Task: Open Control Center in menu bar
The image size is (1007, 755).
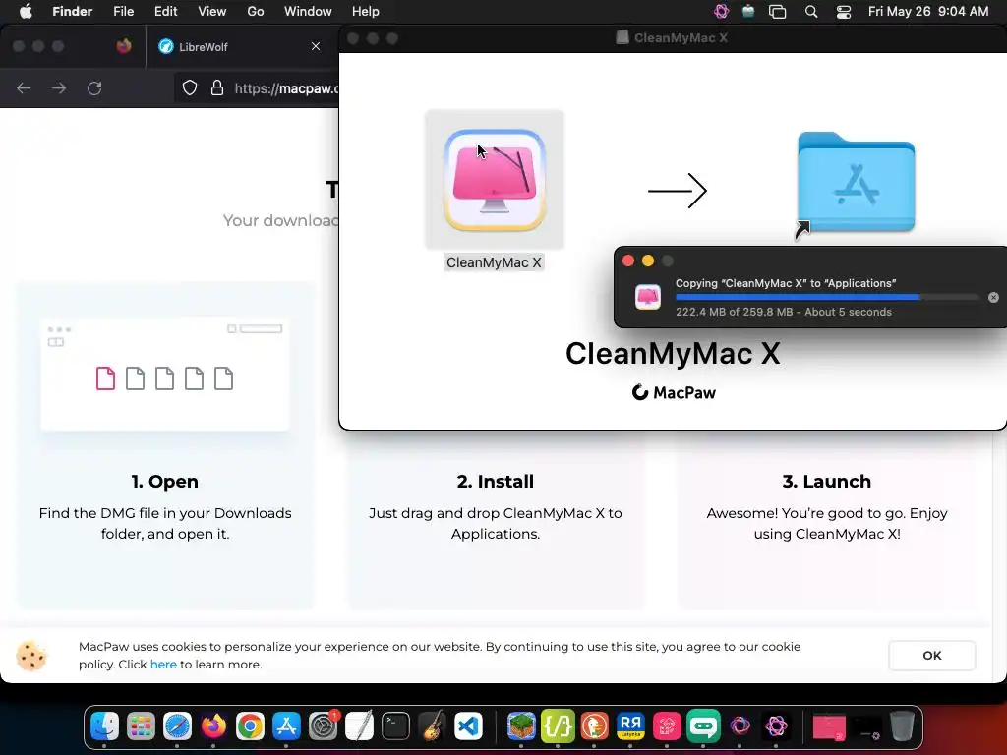Action: tap(843, 12)
